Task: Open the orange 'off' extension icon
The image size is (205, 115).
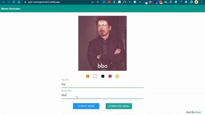Action: pyautogui.click(x=161, y=2)
